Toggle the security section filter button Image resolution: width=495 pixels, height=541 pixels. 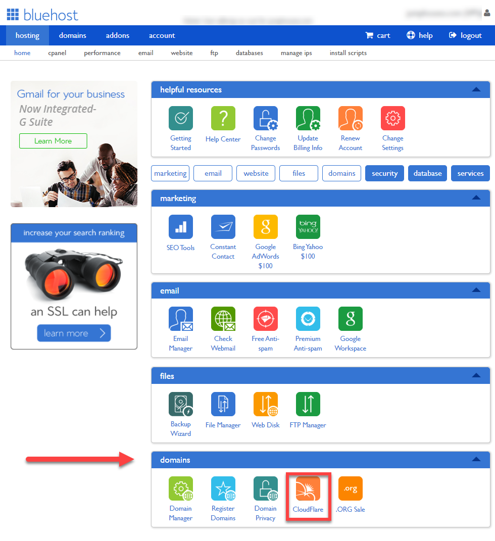click(x=384, y=173)
